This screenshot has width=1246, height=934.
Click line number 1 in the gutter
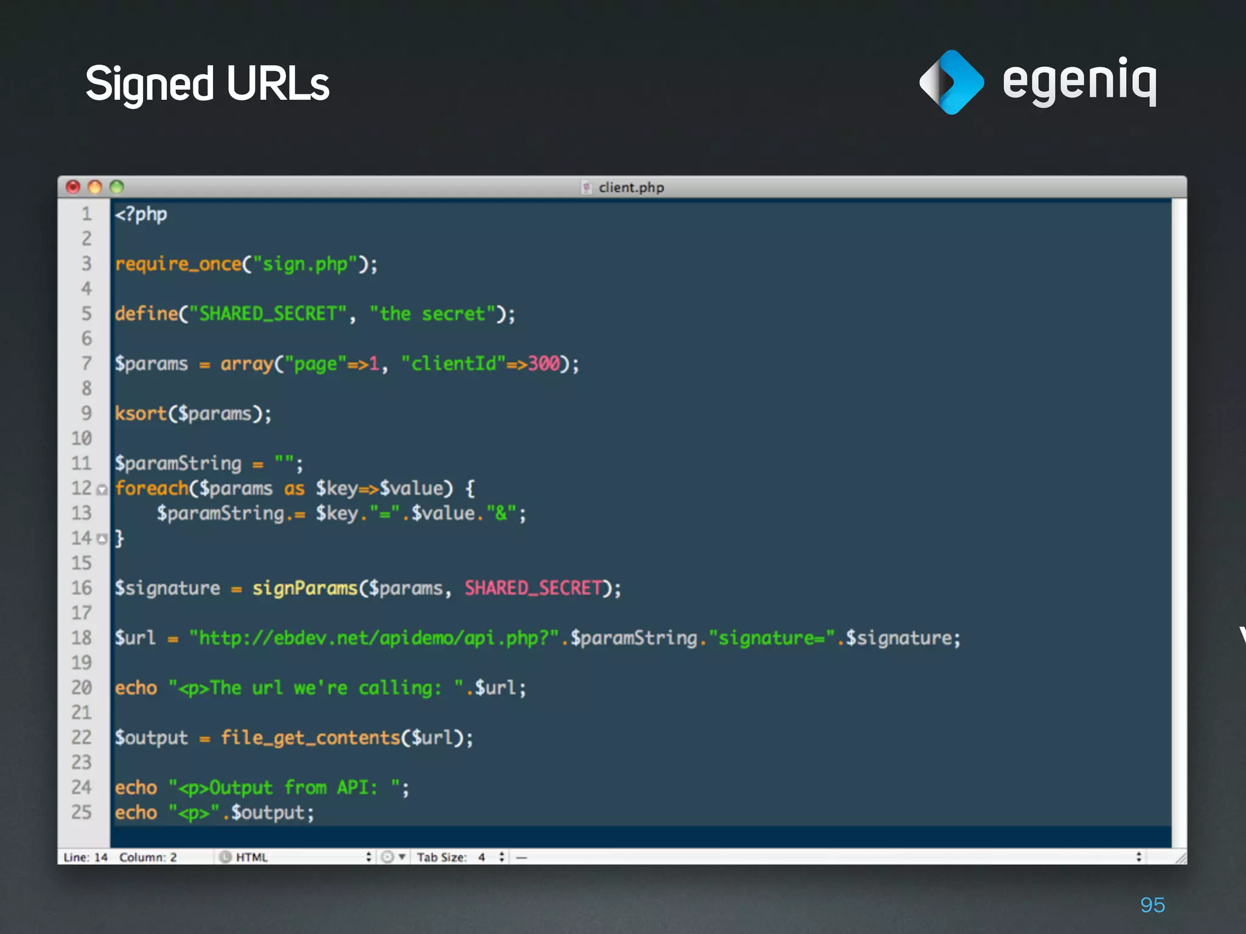click(86, 214)
